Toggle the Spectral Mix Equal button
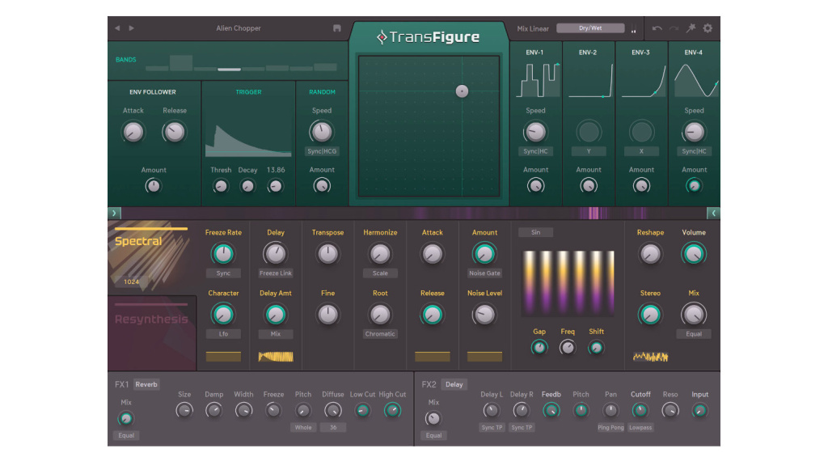Screen dimensions: 828x457 pyautogui.click(x=694, y=334)
